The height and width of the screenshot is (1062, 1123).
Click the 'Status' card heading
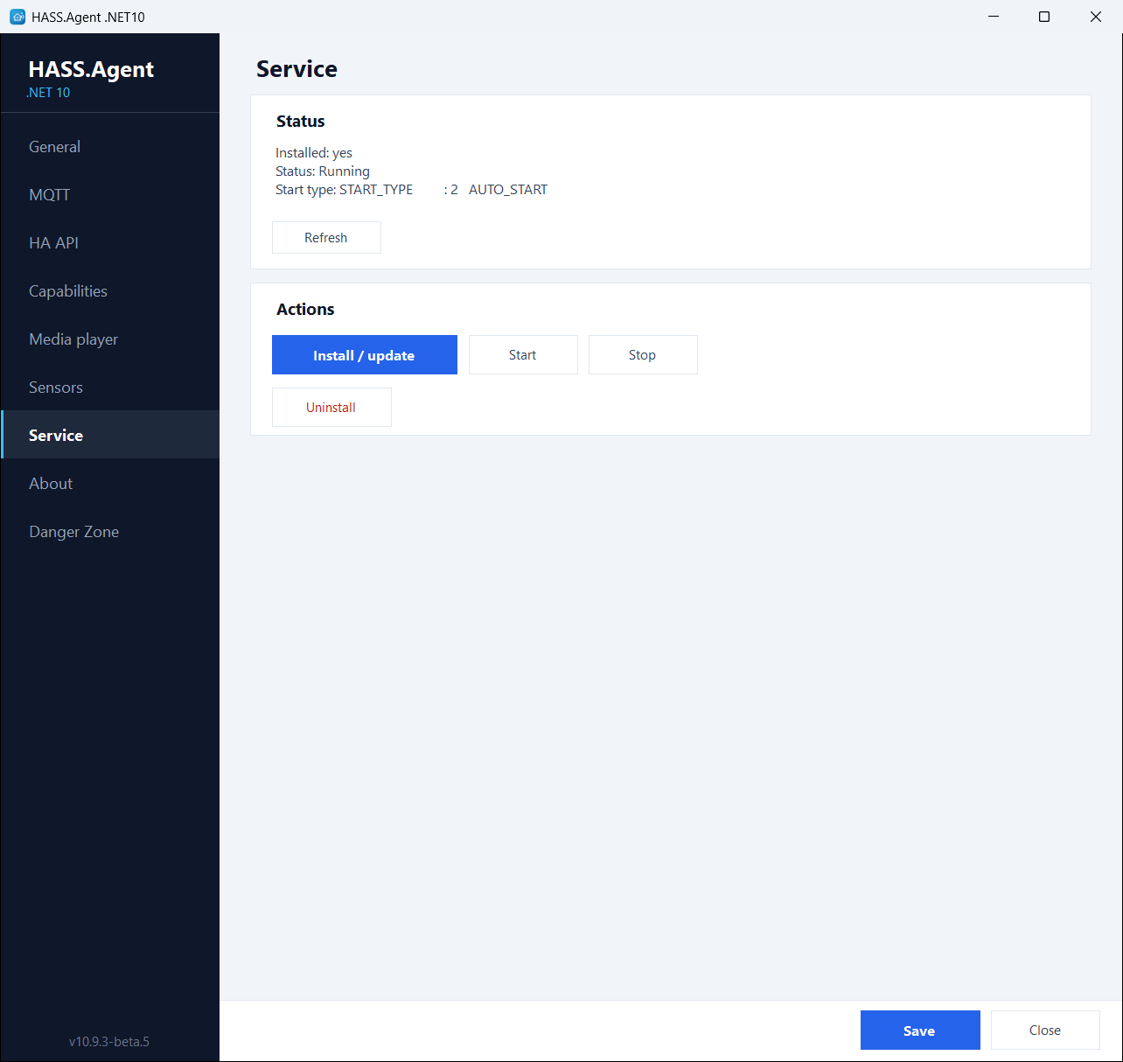[x=301, y=122]
